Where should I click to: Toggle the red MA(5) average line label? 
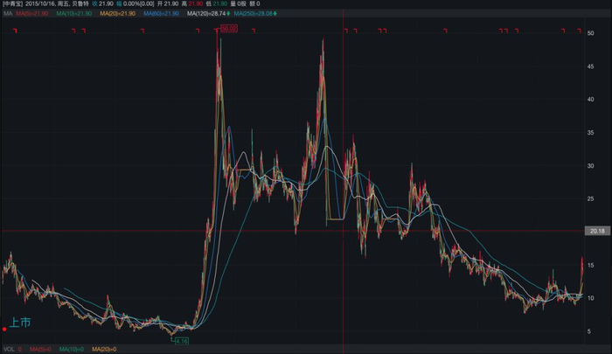[x=32, y=14]
